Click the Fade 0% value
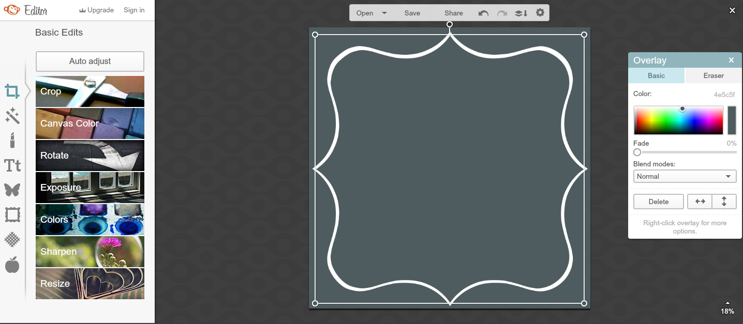Viewport: 743px width, 324px height. pos(731,143)
